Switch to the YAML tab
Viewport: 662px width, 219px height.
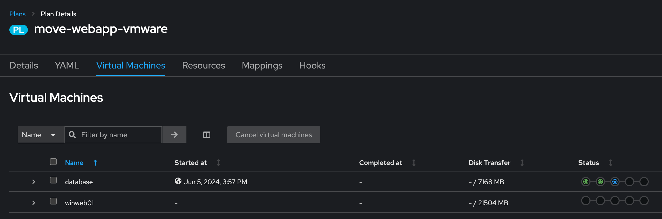coord(67,65)
